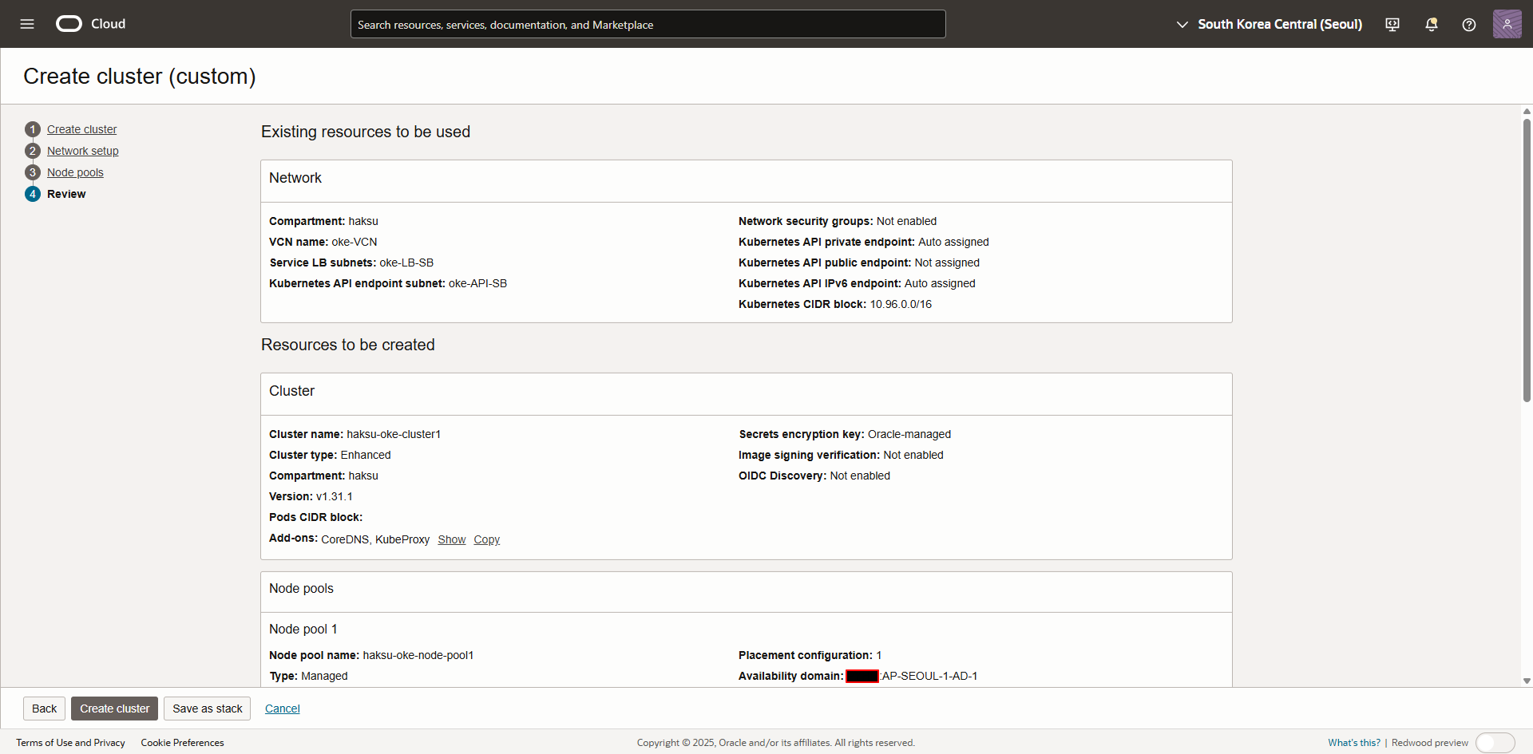
Task: Click the scrollbar down arrow
Action: click(x=1527, y=681)
